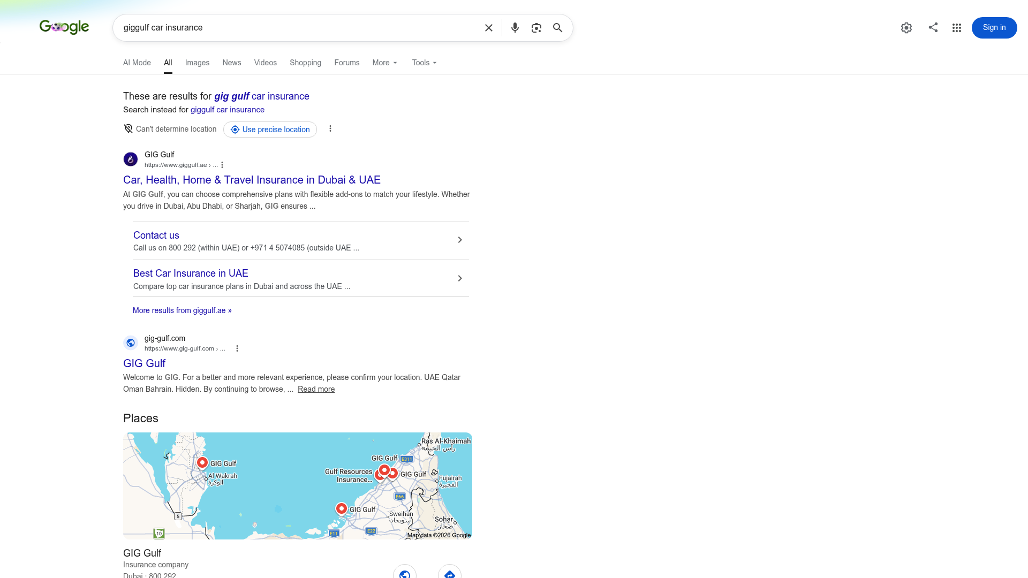Click Can't determine location text
Viewport: 1028px width, 578px height.
tap(176, 129)
